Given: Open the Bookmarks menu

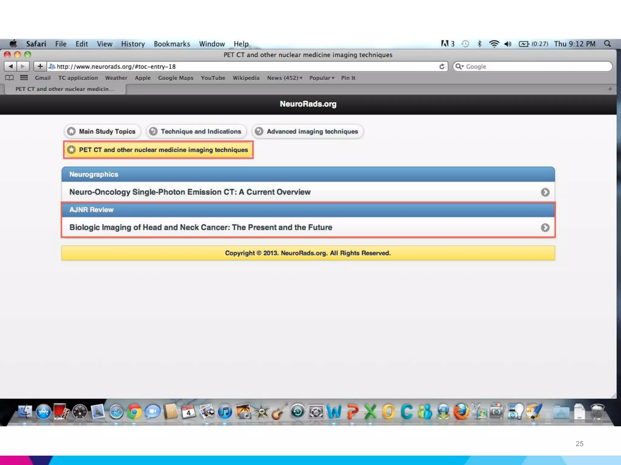Looking at the screenshot, I should 172,44.
